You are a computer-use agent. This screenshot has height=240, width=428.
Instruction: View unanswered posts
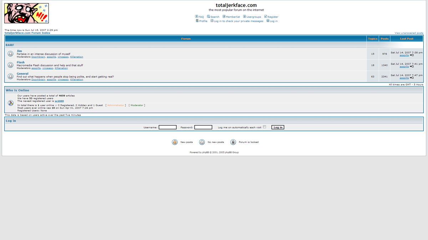pos(409,32)
